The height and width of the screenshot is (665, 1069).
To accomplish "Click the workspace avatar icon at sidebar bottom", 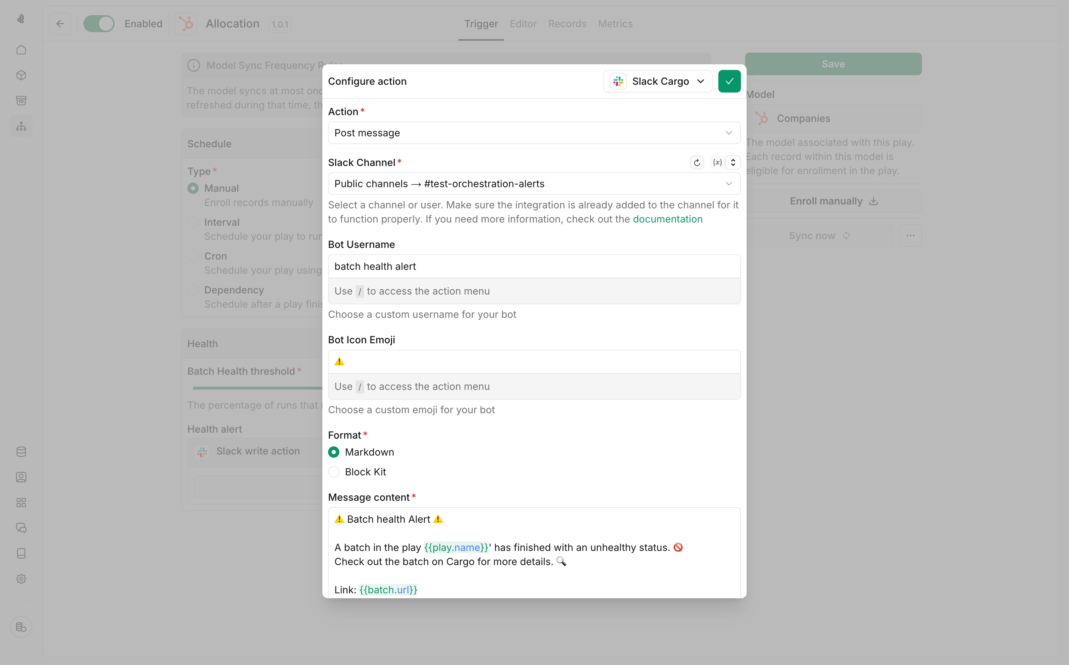I will pos(21,627).
